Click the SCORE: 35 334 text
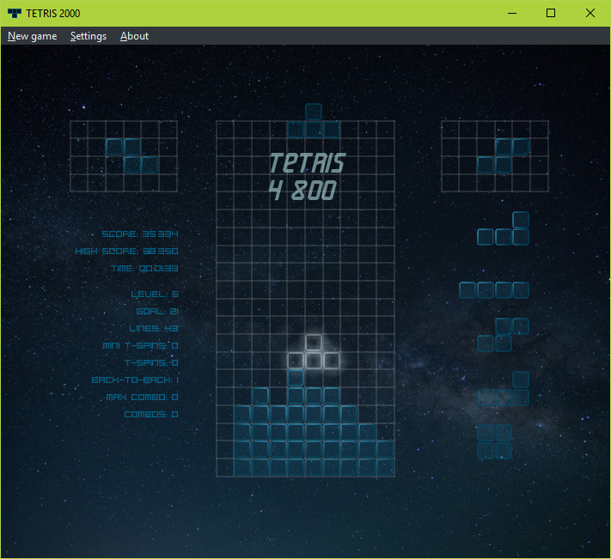 point(140,234)
